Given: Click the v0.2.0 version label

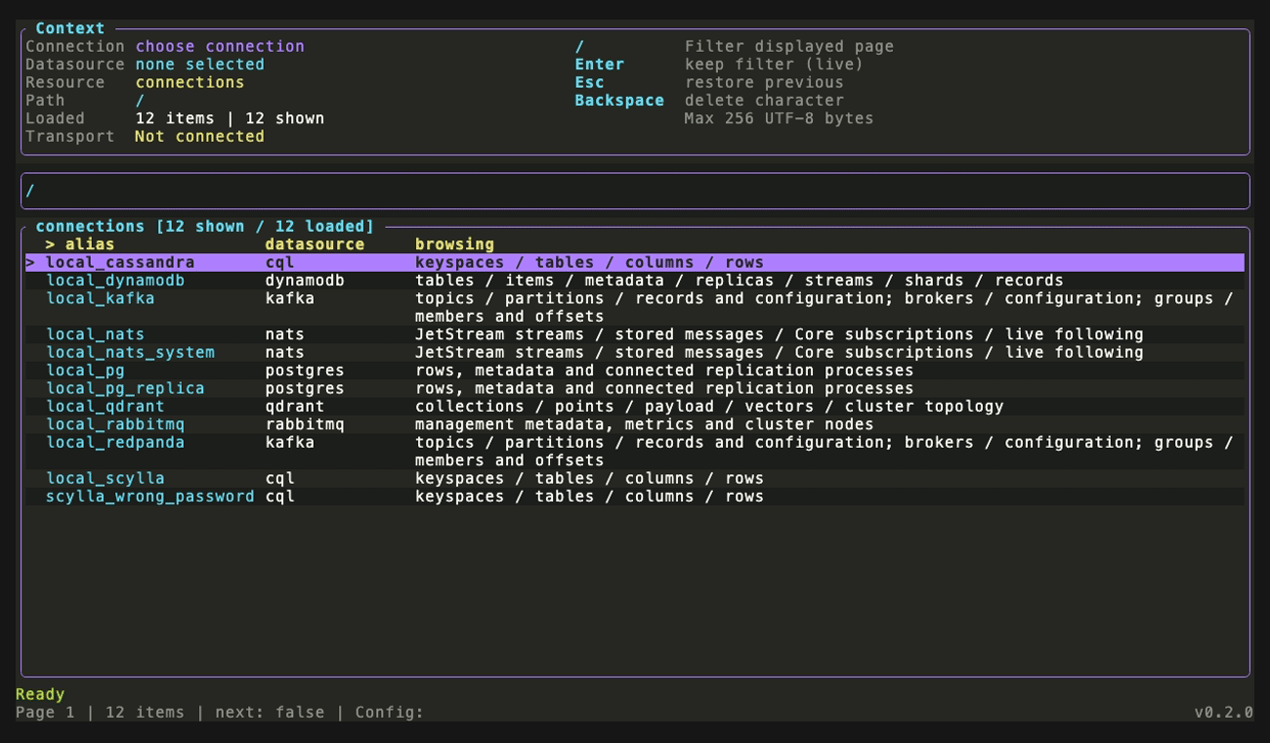Looking at the screenshot, I should (1223, 713).
